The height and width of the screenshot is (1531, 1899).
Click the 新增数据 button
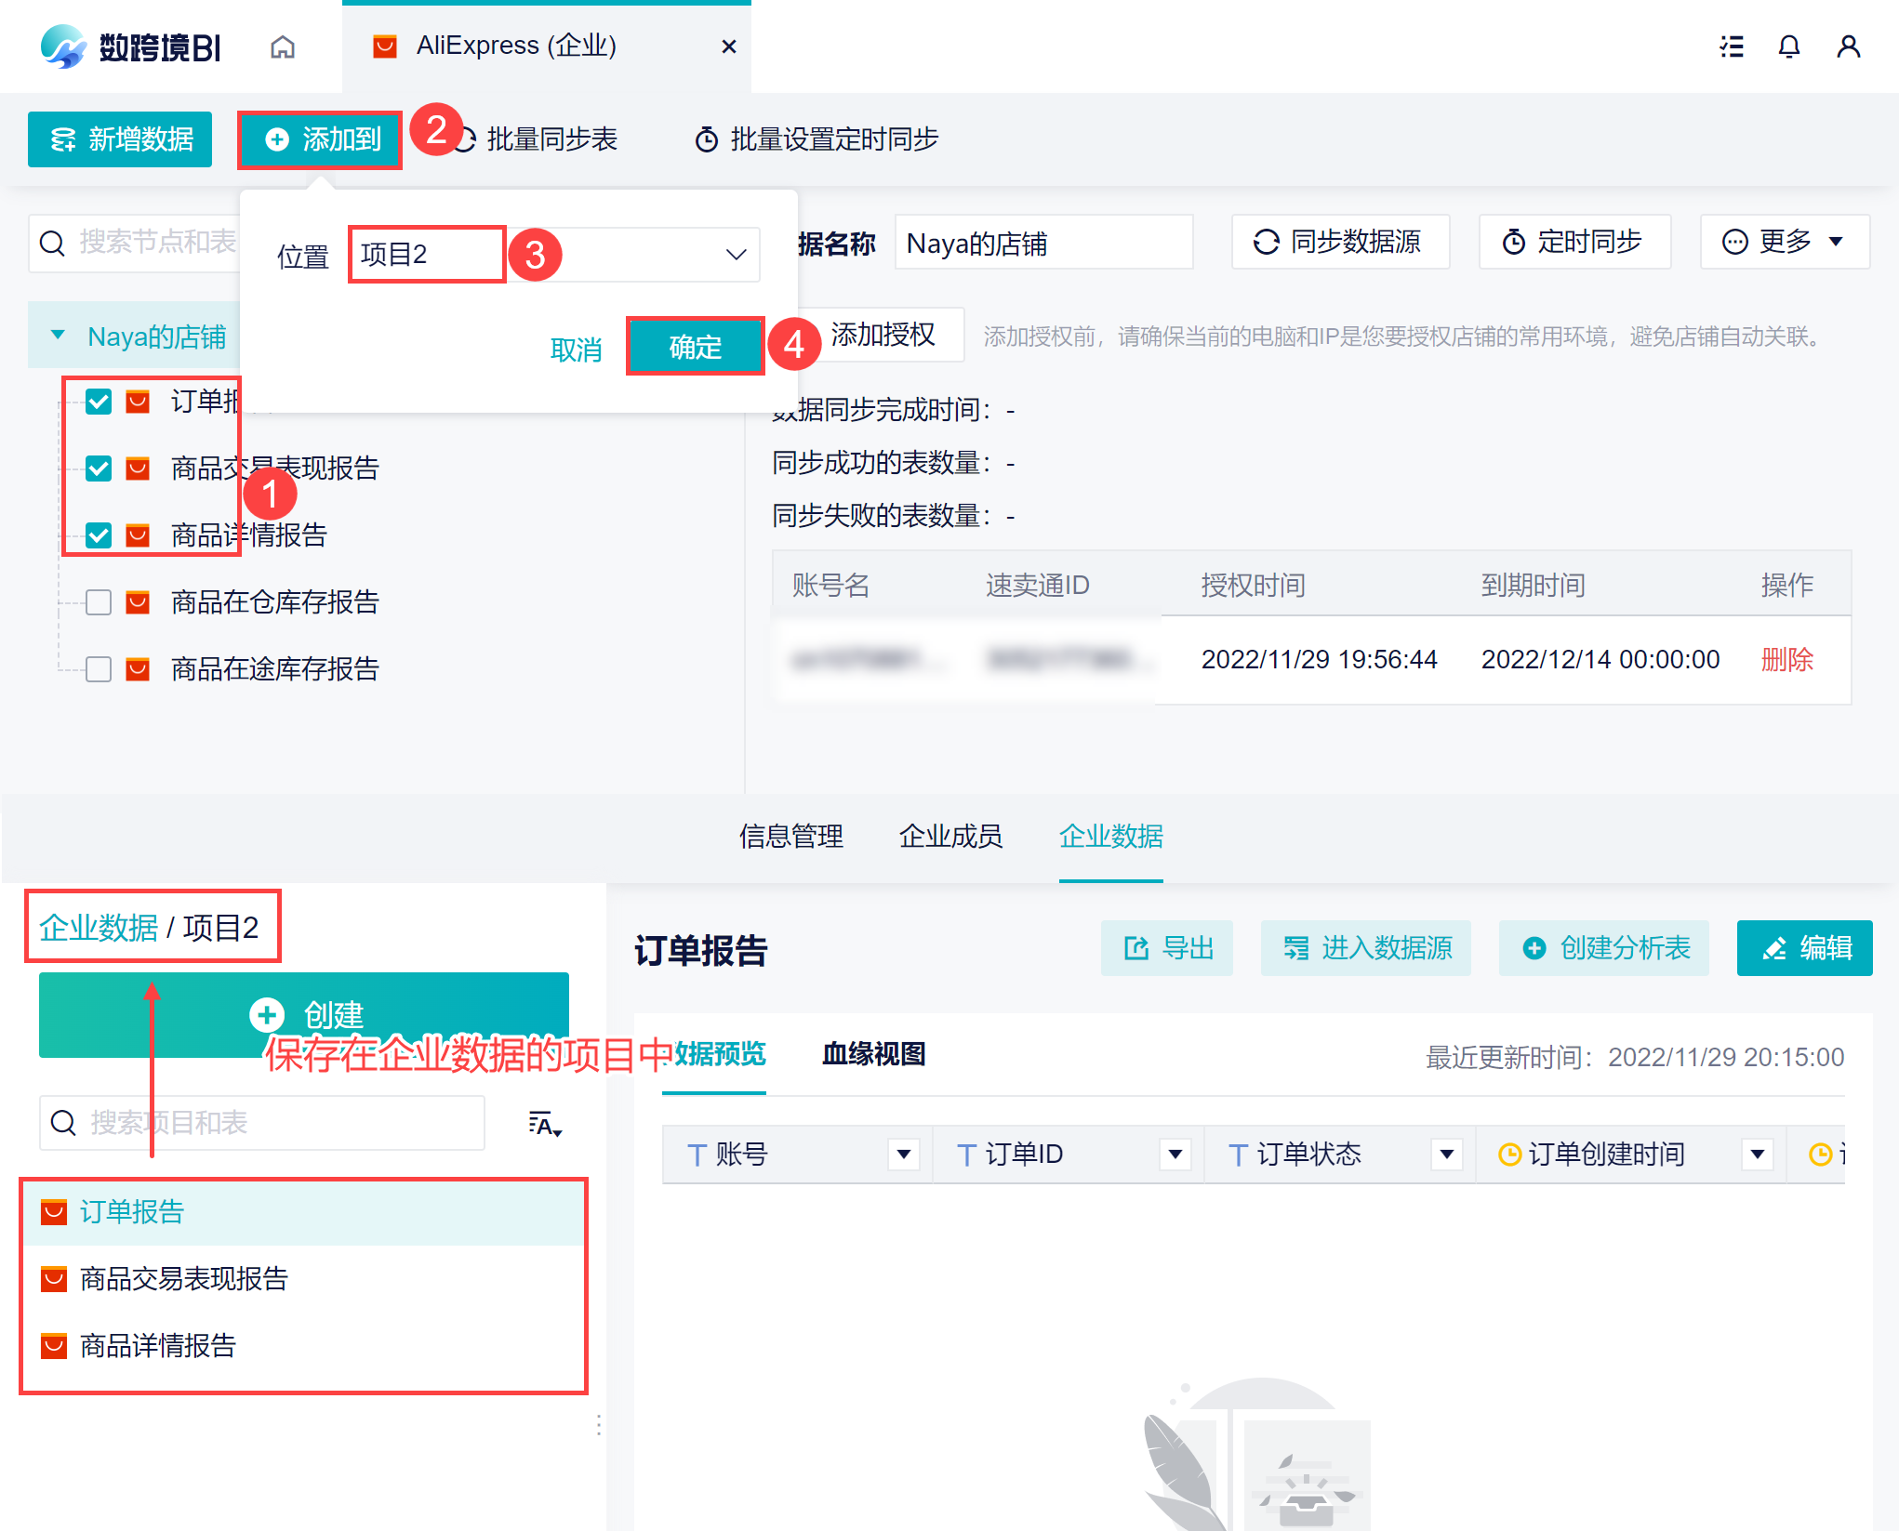click(x=120, y=139)
